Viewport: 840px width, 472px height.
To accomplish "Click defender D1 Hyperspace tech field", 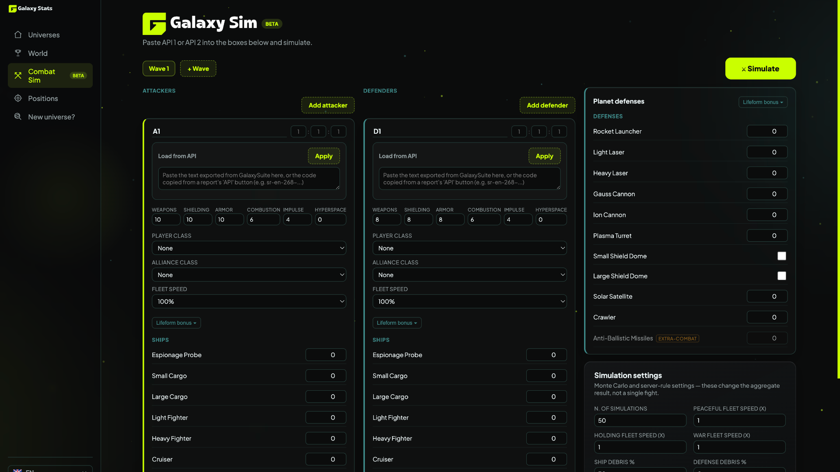I will (x=551, y=220).
